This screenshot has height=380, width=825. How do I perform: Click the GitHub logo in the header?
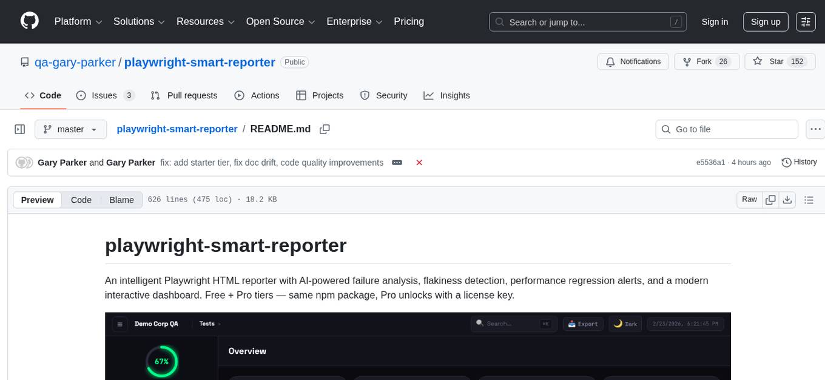click(x=29, y=20)
